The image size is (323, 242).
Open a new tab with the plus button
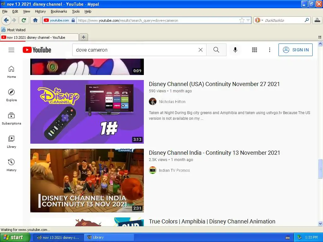click(83, 37)
